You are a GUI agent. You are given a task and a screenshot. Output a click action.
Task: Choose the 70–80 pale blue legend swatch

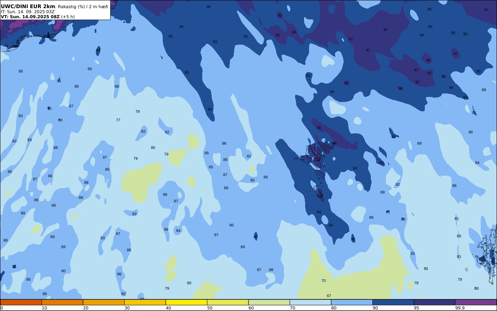[x=310, y=302]
